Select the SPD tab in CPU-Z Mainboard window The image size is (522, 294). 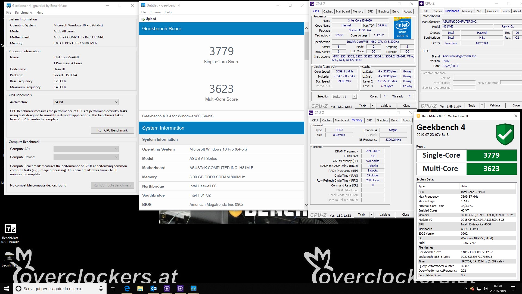[480, 11]
